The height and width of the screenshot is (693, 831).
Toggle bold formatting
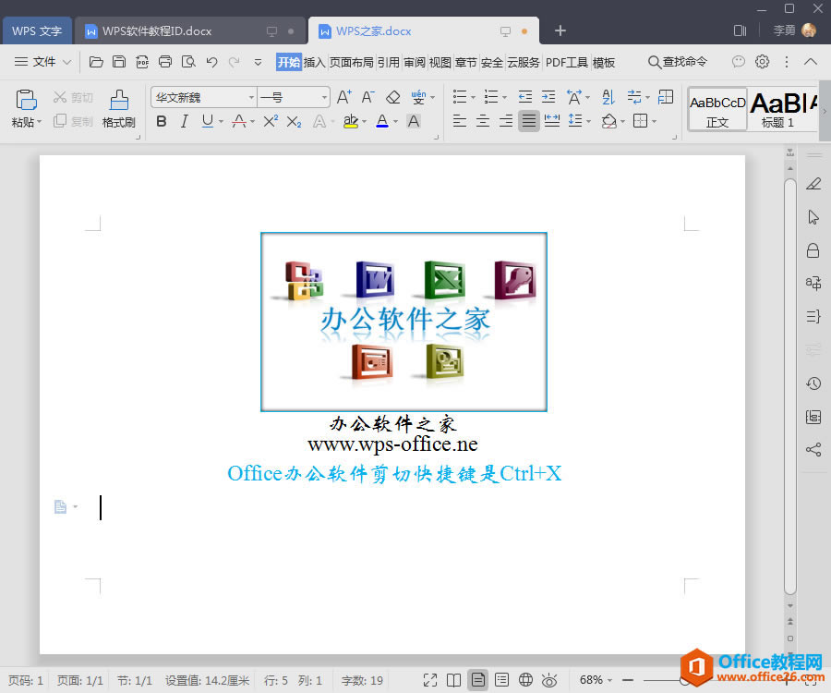coord(161,121)
